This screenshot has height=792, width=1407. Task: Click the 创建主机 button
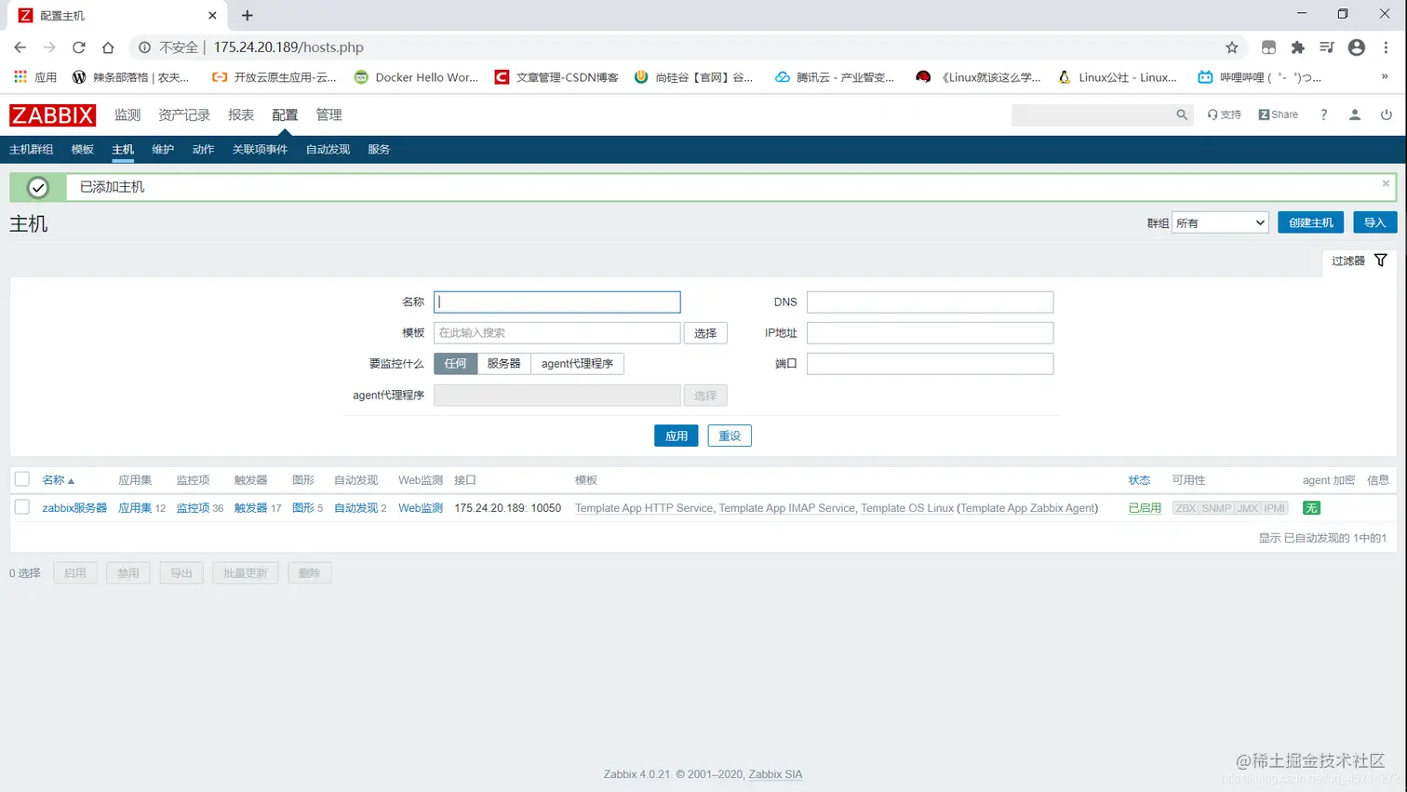pos(1310,222)
